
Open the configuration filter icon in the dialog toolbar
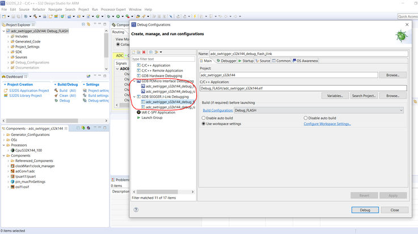156,52
